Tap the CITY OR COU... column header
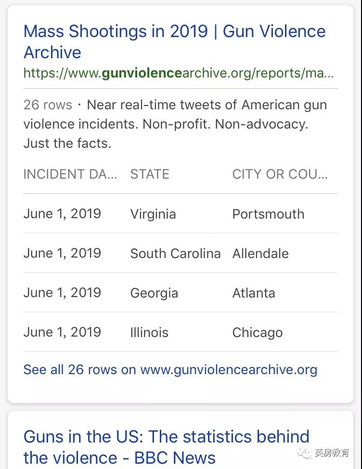 (x=280, y=174)
